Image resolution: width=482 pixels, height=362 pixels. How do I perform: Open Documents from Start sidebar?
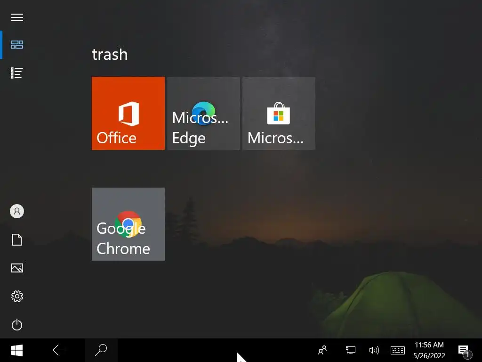(17, 240)
